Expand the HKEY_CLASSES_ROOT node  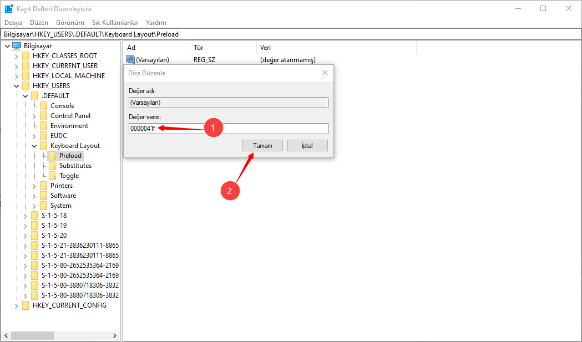[x=16, y=57]
